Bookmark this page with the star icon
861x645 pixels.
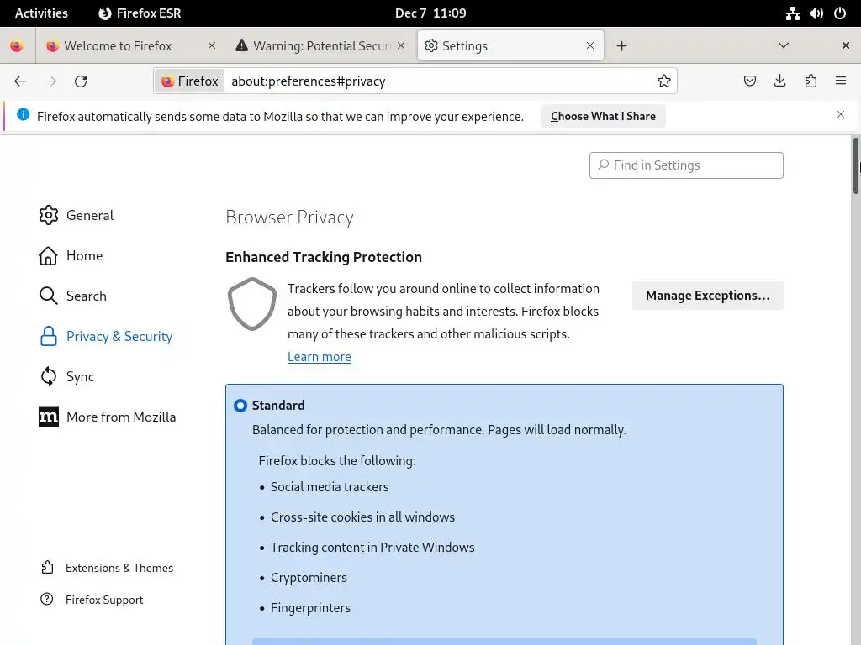click(x=664, y=81)
